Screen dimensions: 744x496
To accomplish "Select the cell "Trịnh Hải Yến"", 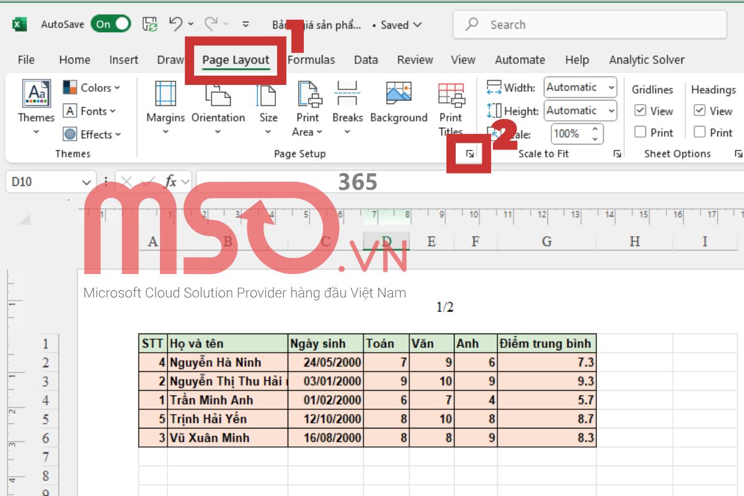I will pyautogui.click(x=228, y=419).
